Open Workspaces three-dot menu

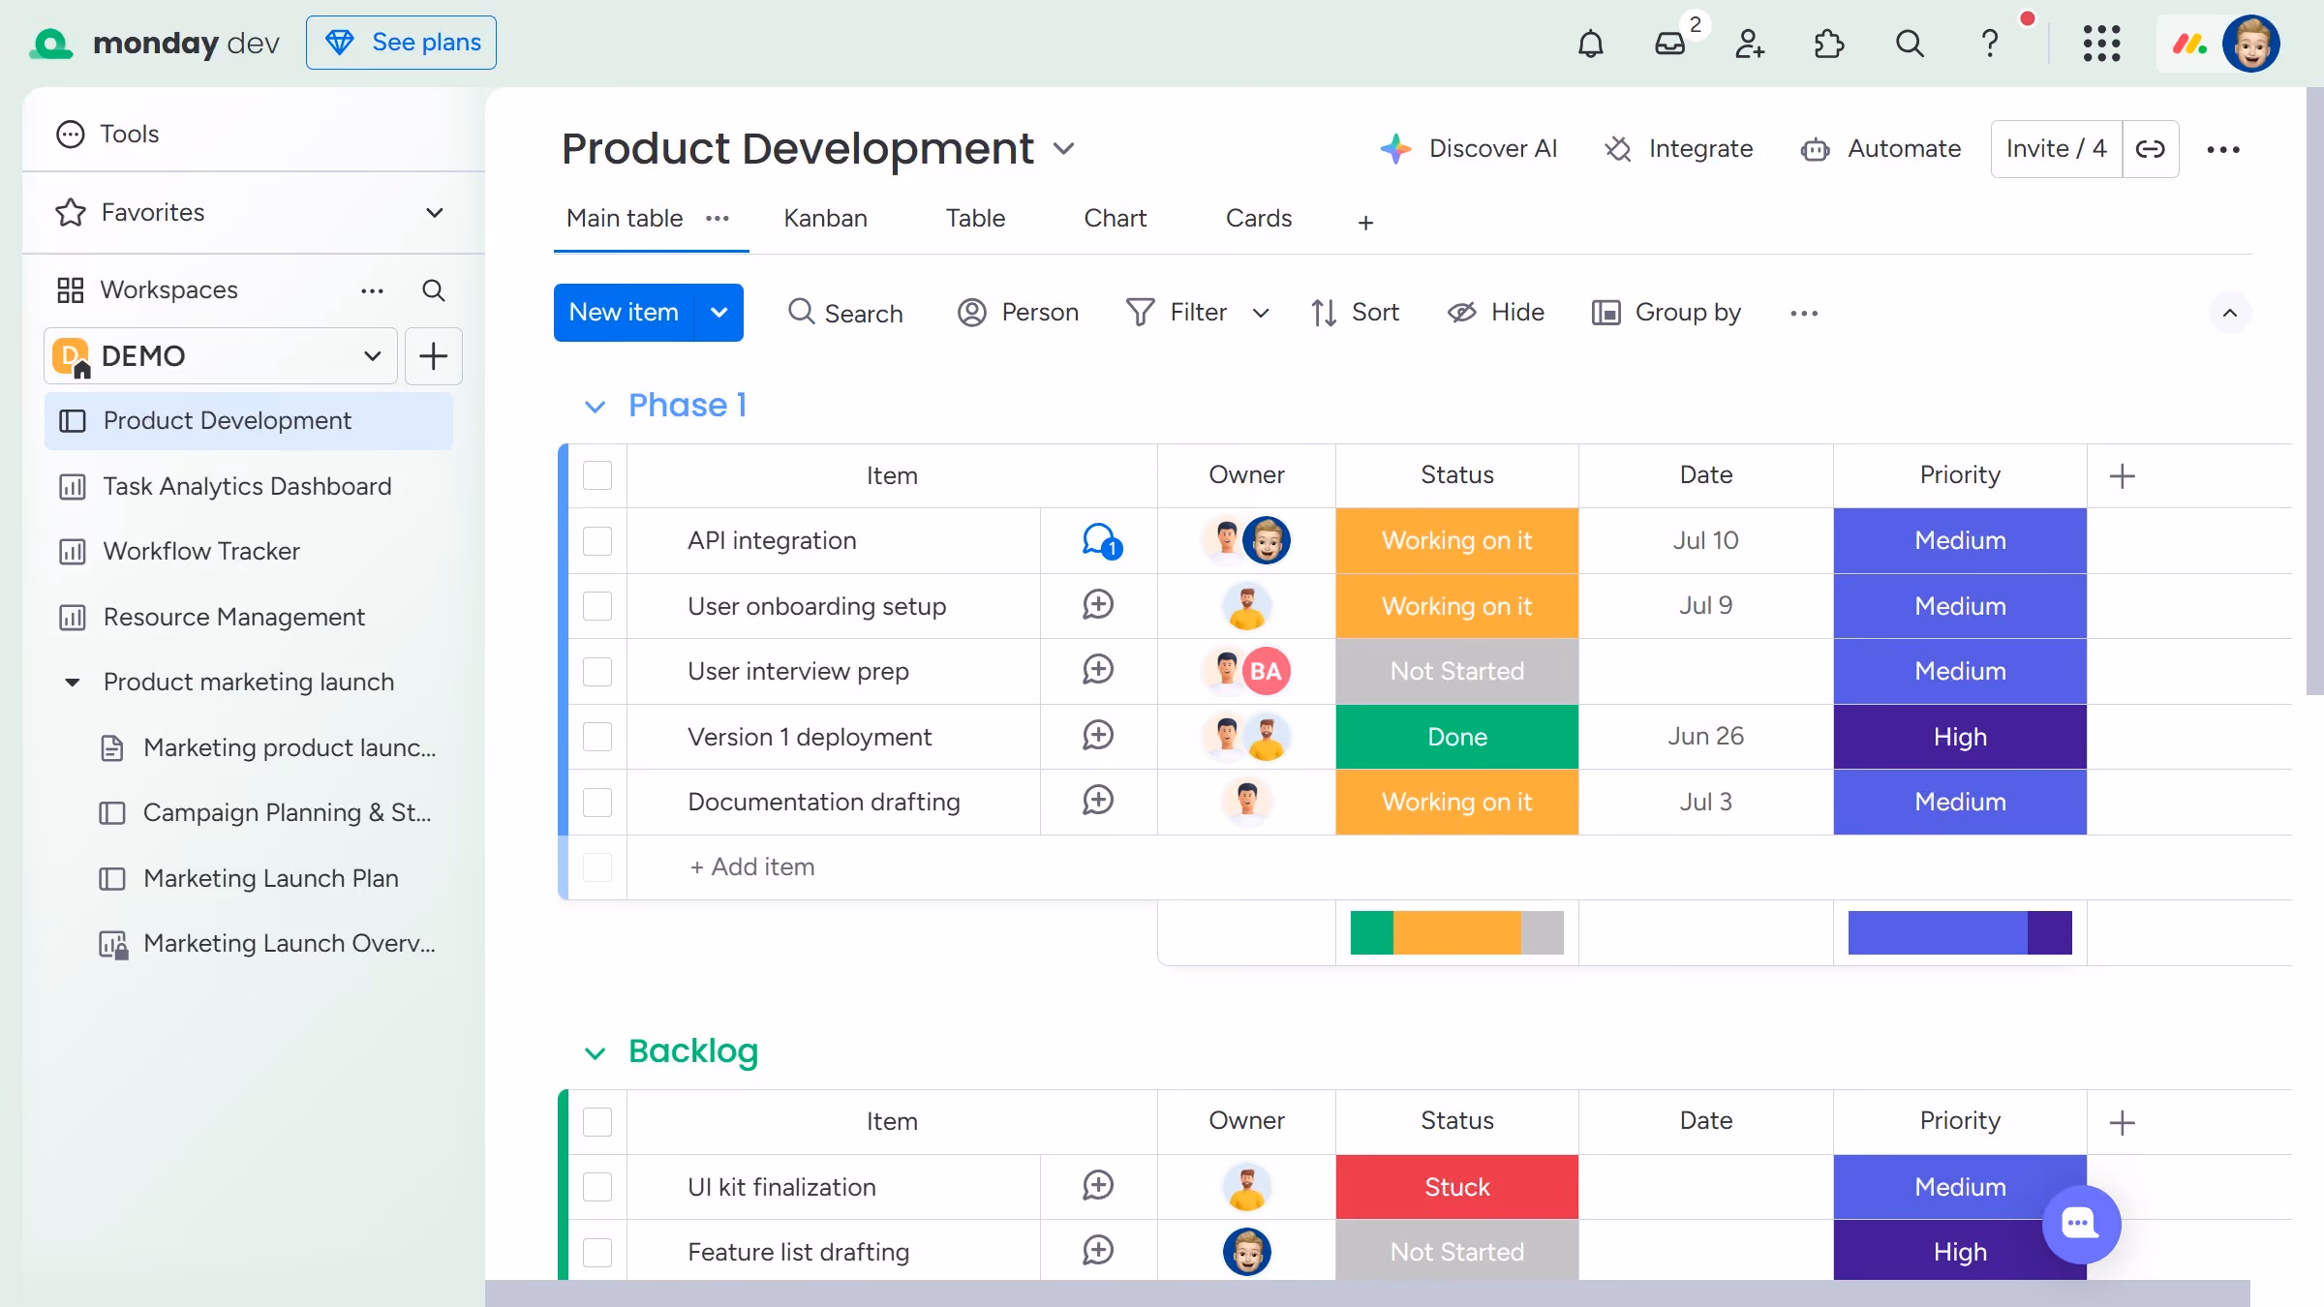point(372,290)
